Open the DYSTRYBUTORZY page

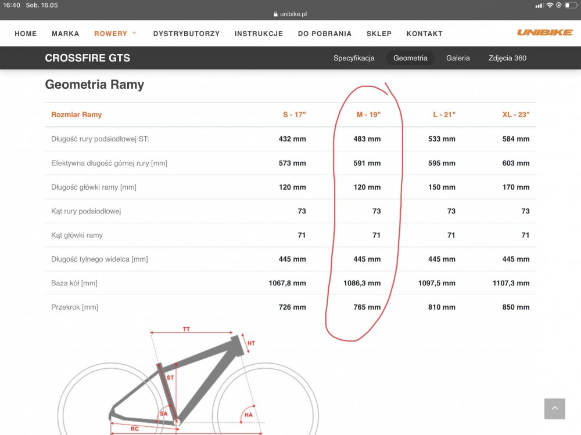pos(187,34)
